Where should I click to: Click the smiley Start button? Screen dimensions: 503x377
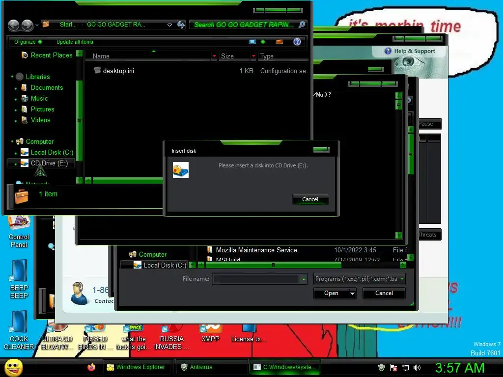13,367
